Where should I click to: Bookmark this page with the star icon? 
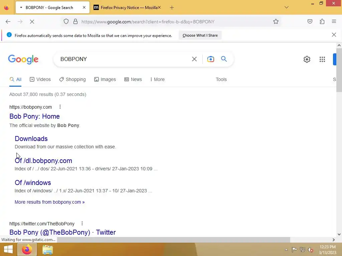click(276, 22)
